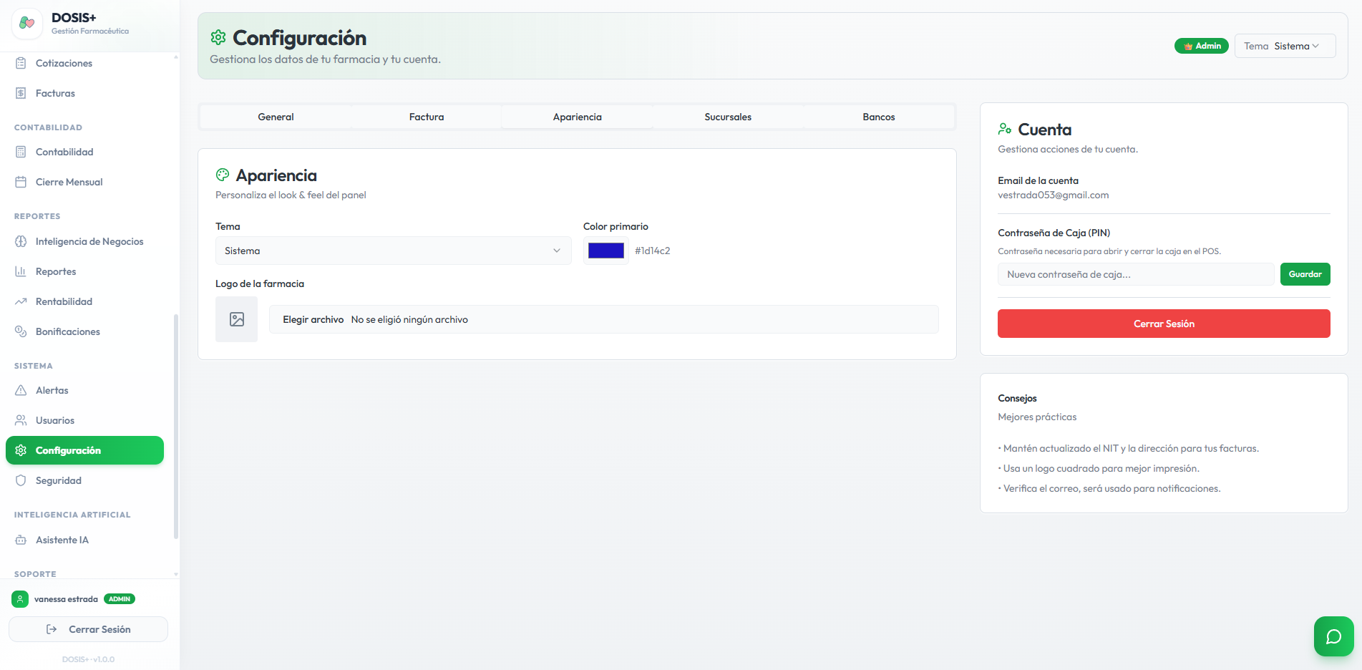Click the Seguridad shield icon
1362x670 pixels.
tap(21, 480)
